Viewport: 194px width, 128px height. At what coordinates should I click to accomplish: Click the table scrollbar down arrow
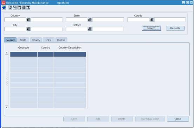pyautogui.click(x=7, y=107)
